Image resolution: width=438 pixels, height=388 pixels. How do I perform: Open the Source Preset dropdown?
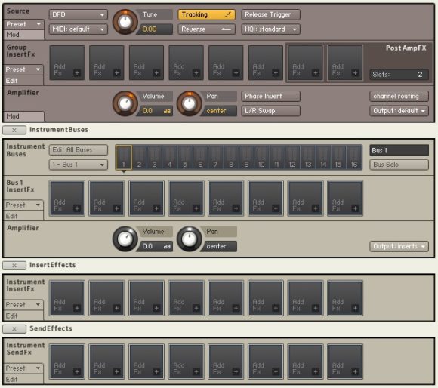pos(23,24)
